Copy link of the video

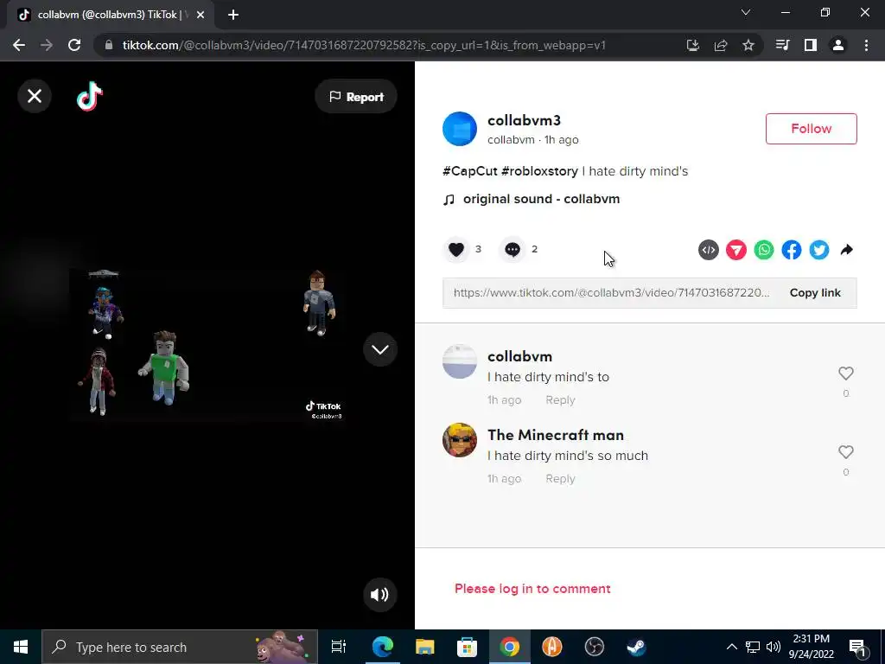815,292
